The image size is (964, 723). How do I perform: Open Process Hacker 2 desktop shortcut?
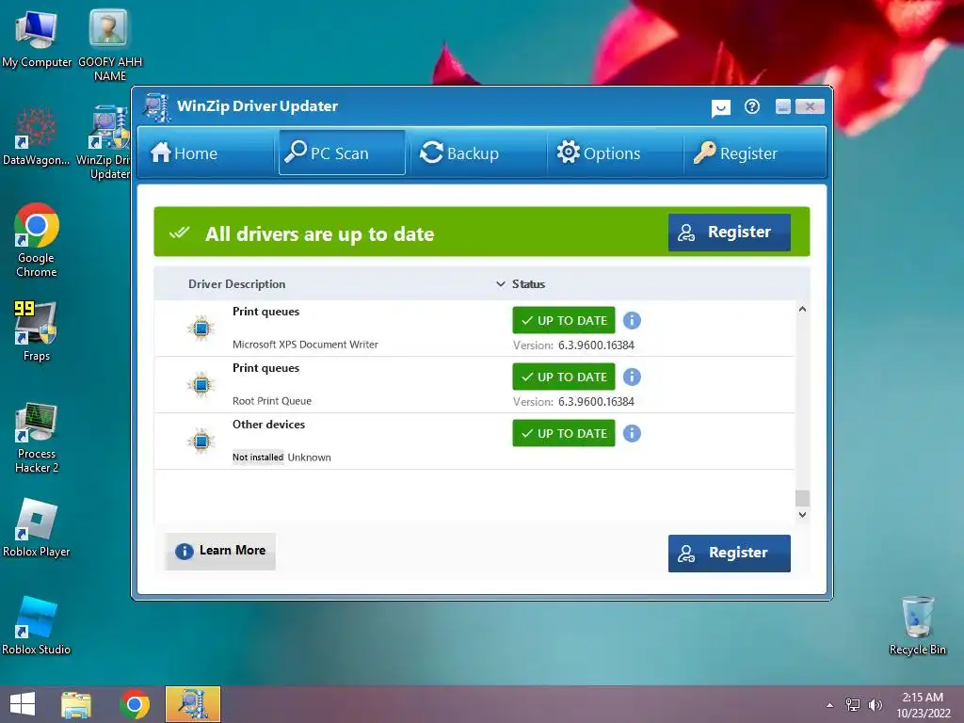click(37, 438)
